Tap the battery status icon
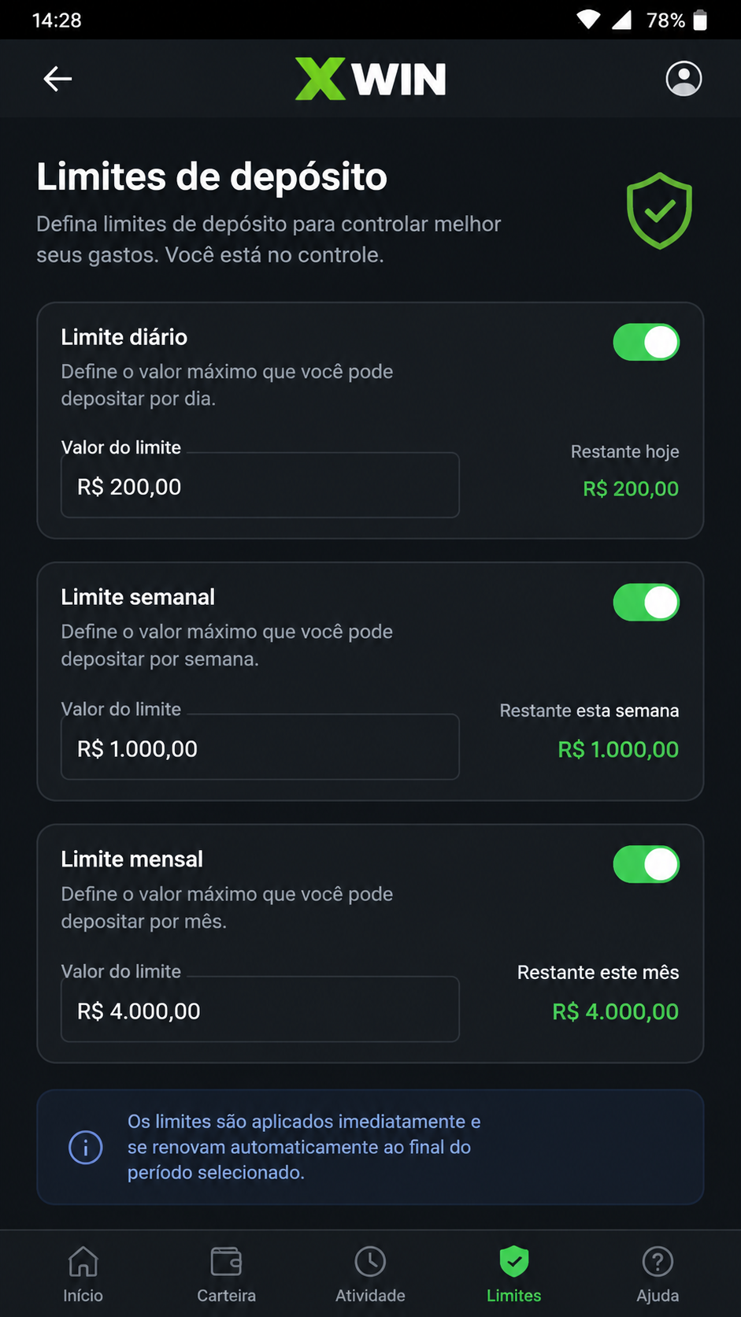Viewport: 741px width, 1317px height. pos(700,20)
